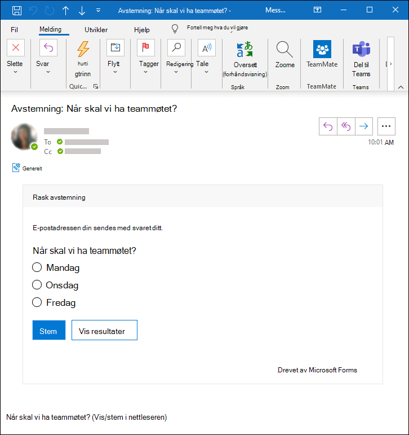Go to next item with down arrow
This screenshot has height=435, width=409.
[x=82, y=11]
